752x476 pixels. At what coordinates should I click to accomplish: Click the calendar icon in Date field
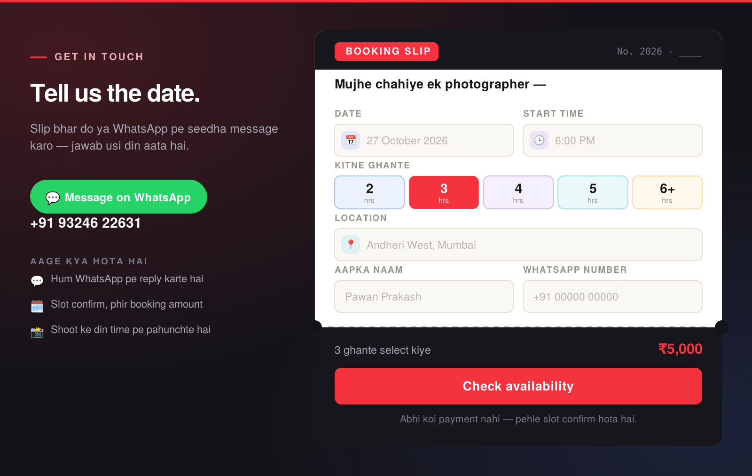pyautogui.click(x=351, y=140)
